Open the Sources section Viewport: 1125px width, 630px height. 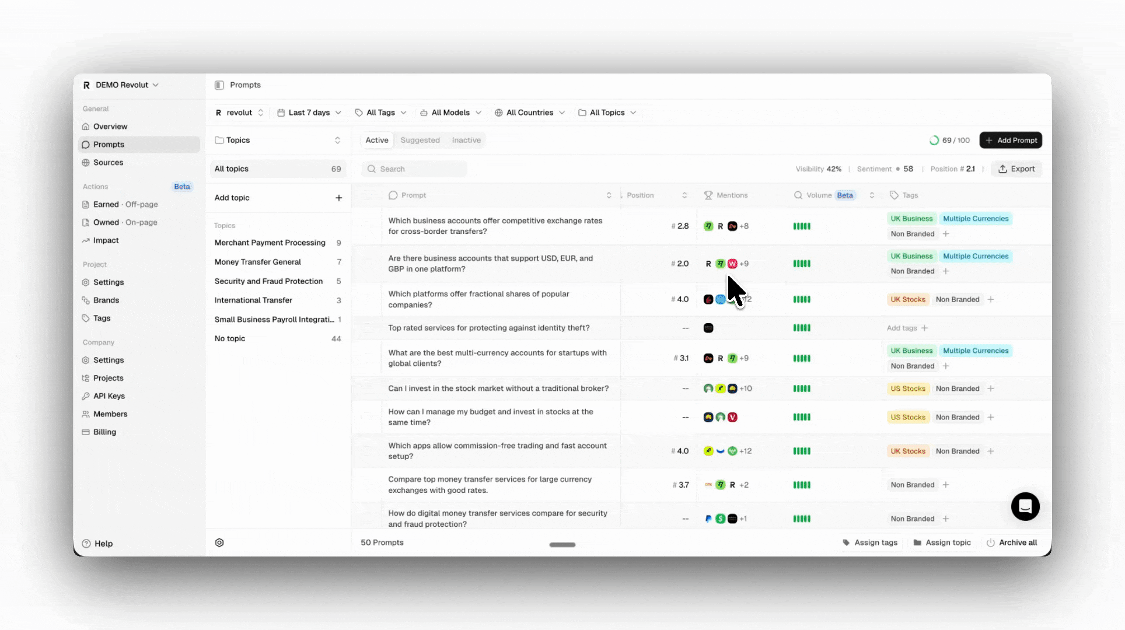click(x=108, y=162)
